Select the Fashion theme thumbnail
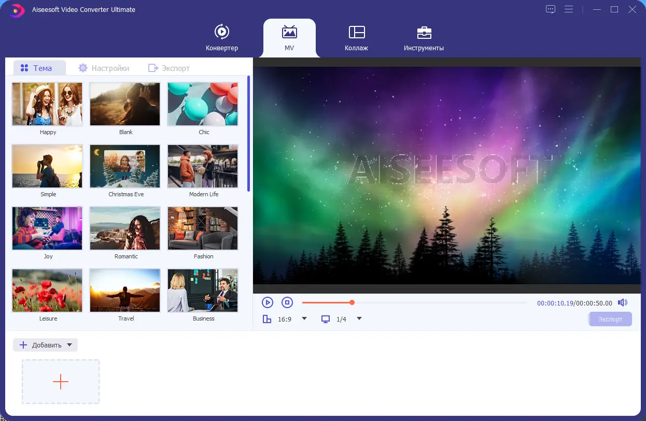 click(203, 228)
